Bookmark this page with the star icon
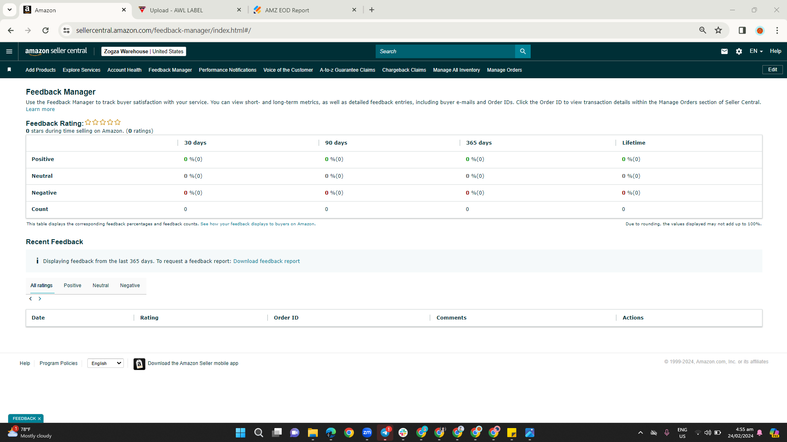Image resolution: width=787 pixels, height=442 pixels. click(718, 30)
